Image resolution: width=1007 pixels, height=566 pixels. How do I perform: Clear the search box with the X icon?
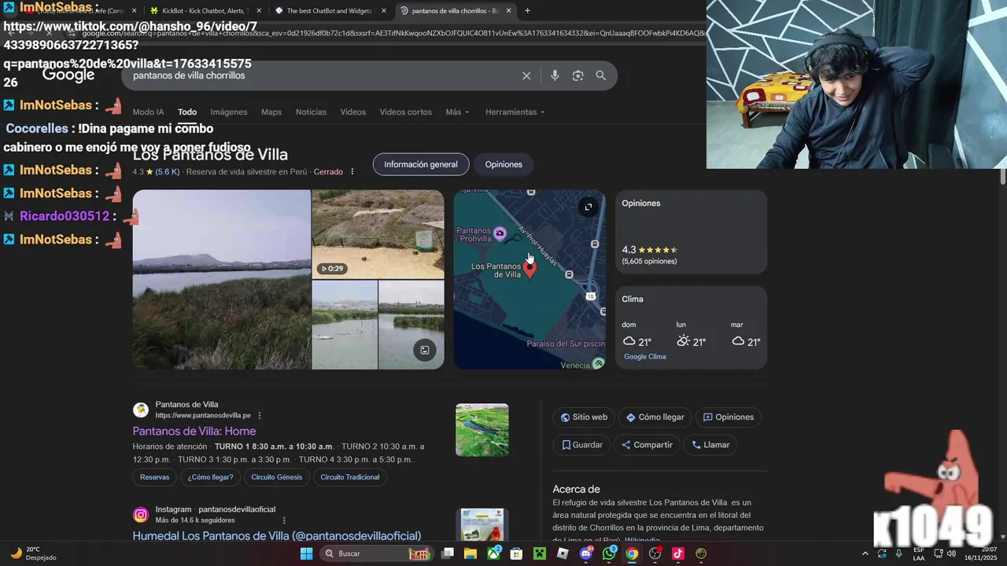pos(526,75)
